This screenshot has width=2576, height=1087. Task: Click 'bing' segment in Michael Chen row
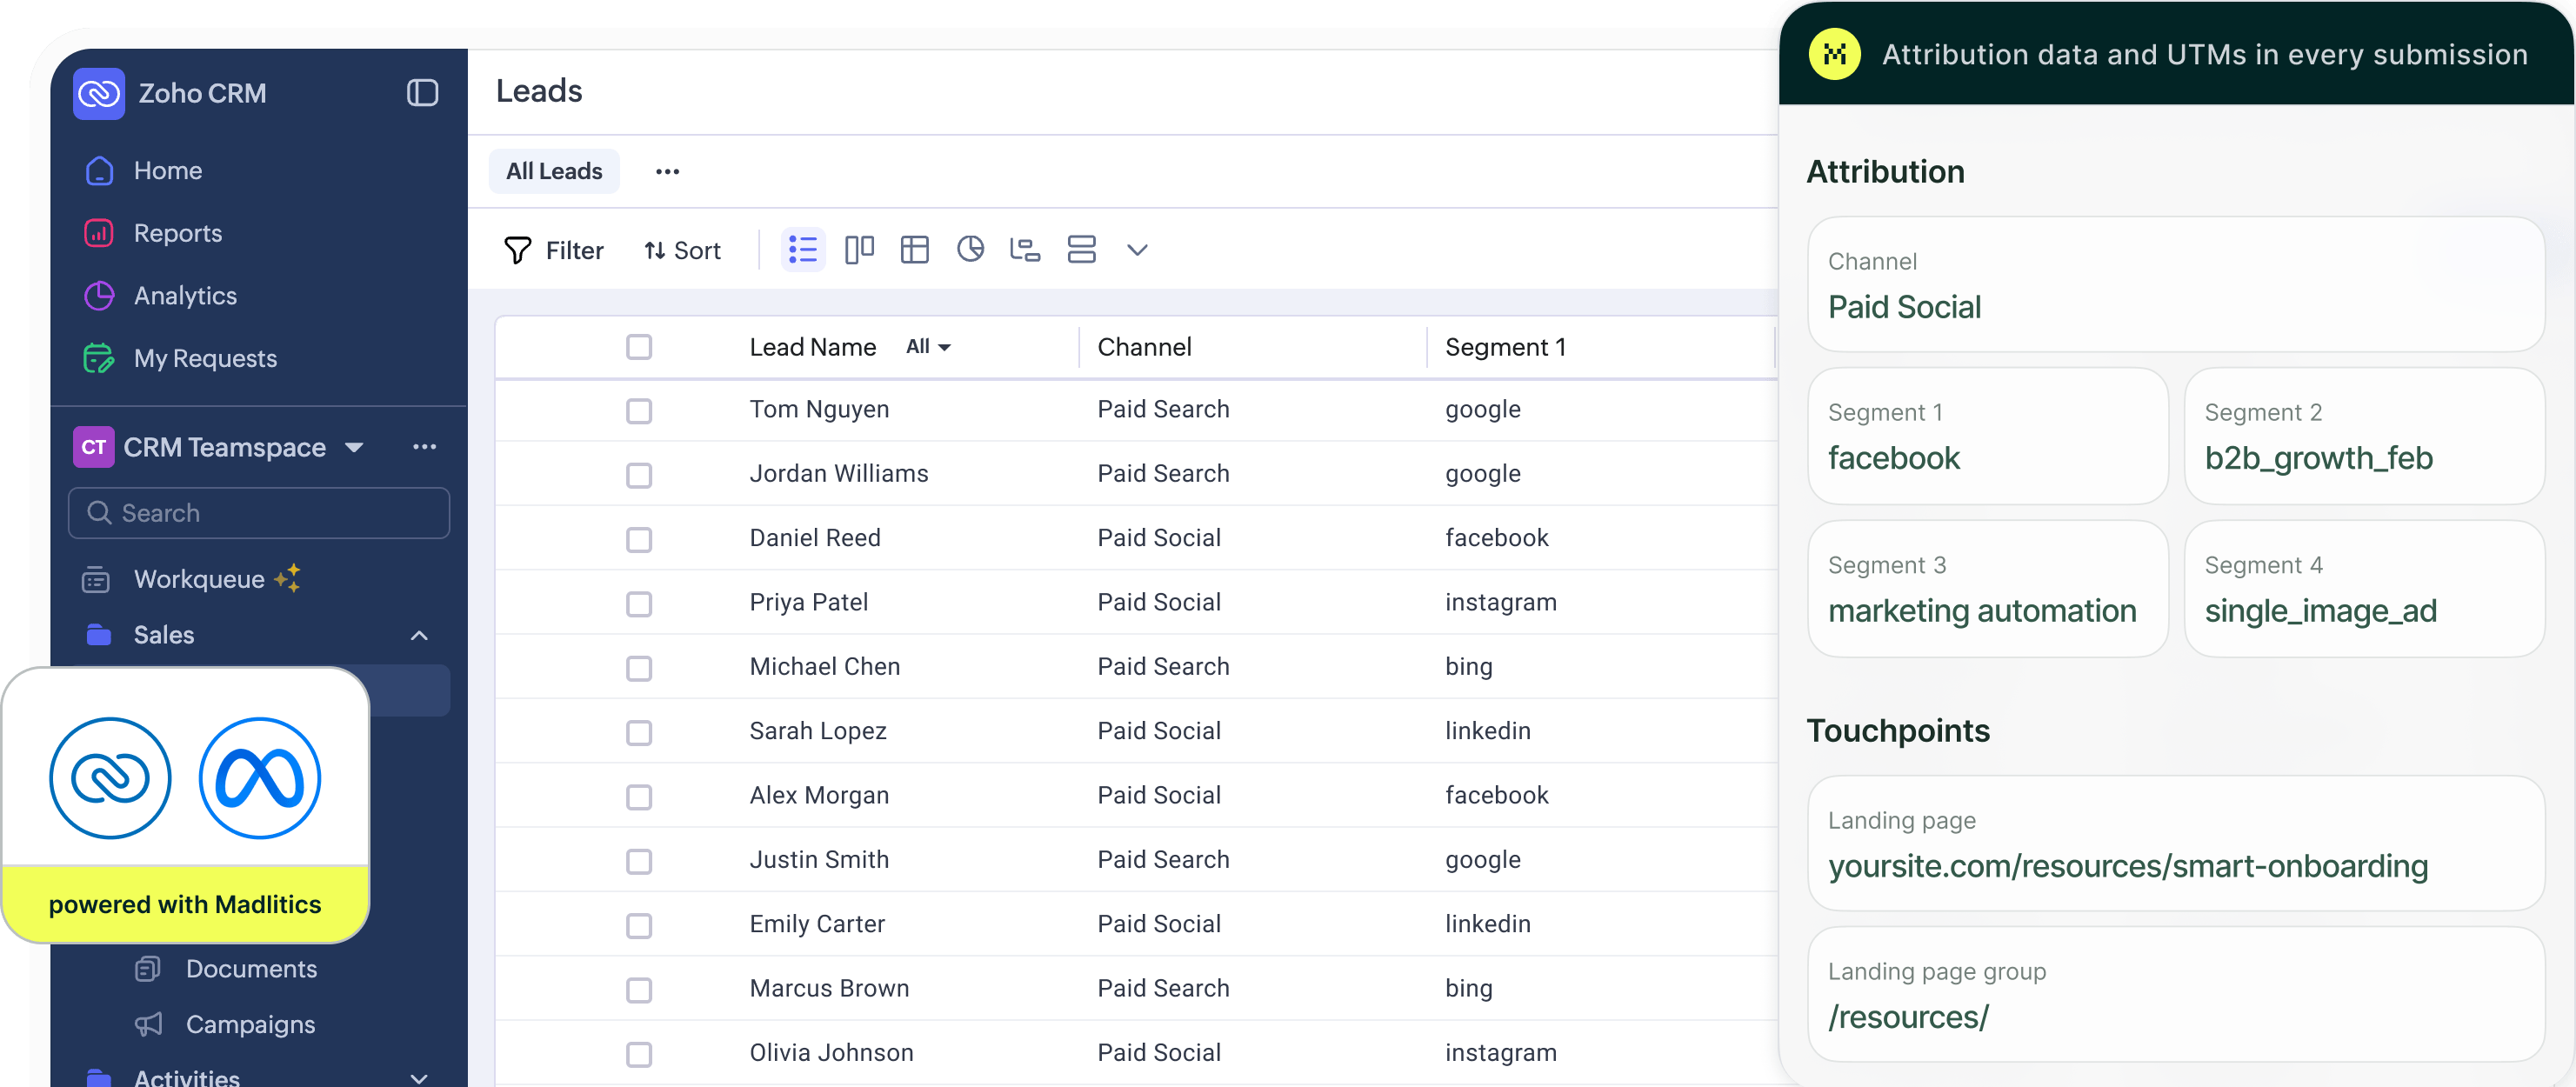(1468, 667)
